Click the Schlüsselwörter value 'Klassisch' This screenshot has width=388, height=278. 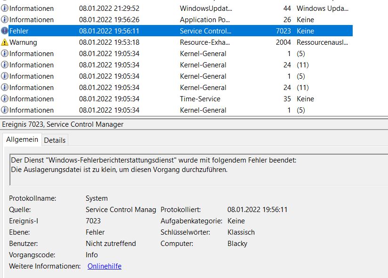point(241,232)
